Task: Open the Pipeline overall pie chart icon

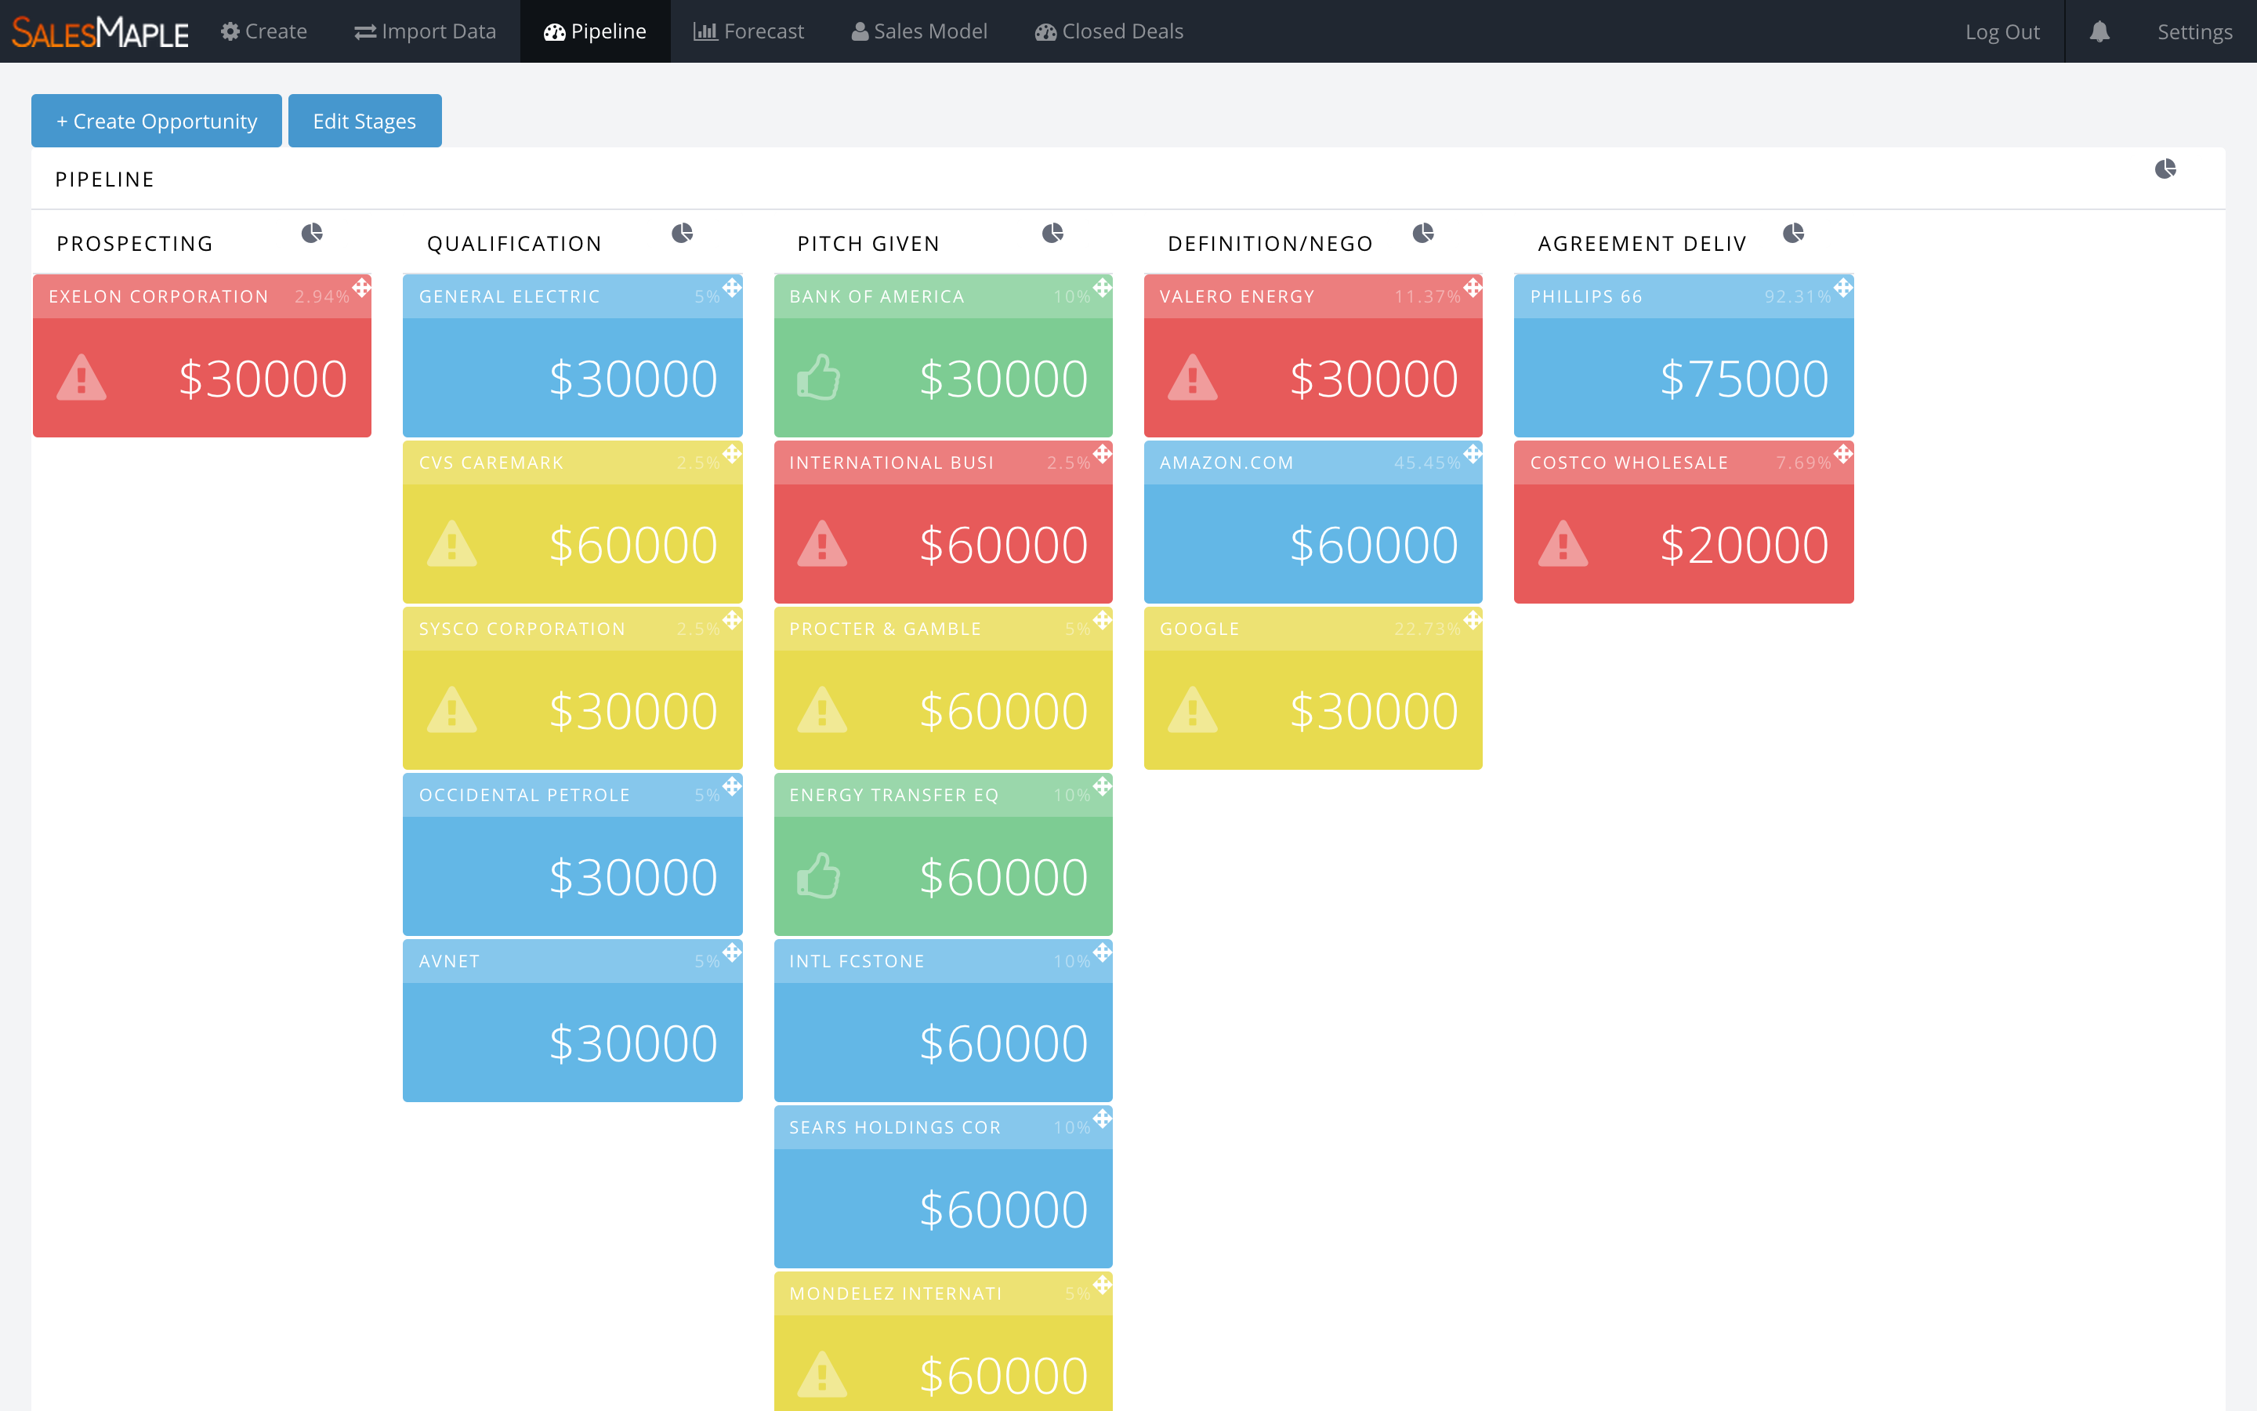Action: pyautogui.click(x=2165, y=169)
